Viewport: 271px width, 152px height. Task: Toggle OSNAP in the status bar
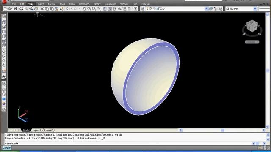click(7, 148)
